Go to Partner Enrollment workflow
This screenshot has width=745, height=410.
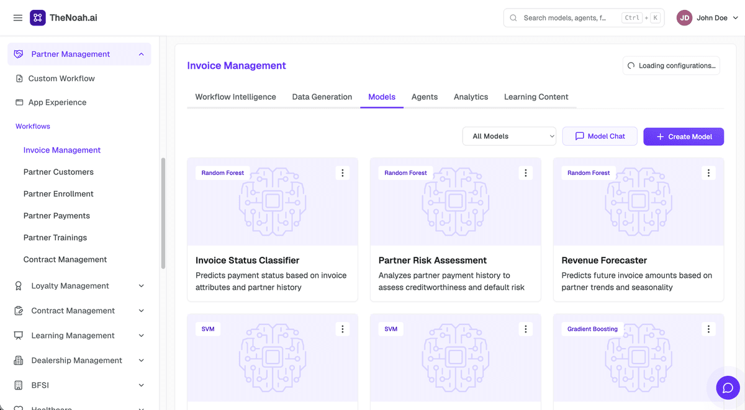[x=58, y=194]
